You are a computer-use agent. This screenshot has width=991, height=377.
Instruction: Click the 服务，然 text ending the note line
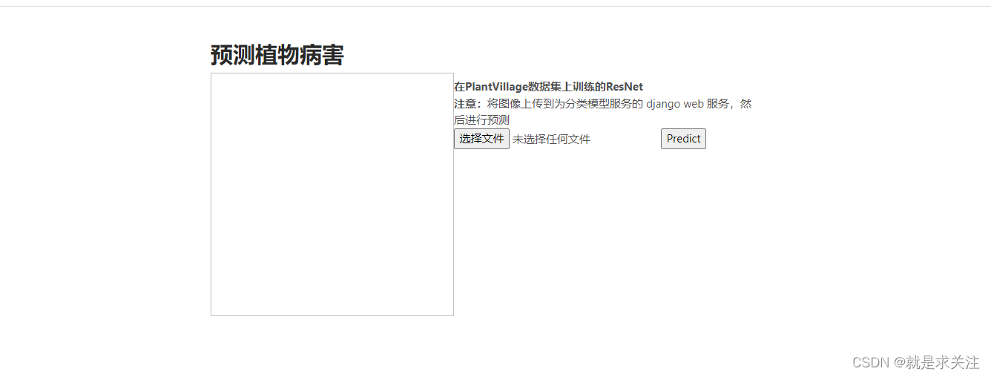tap(729, 104)
